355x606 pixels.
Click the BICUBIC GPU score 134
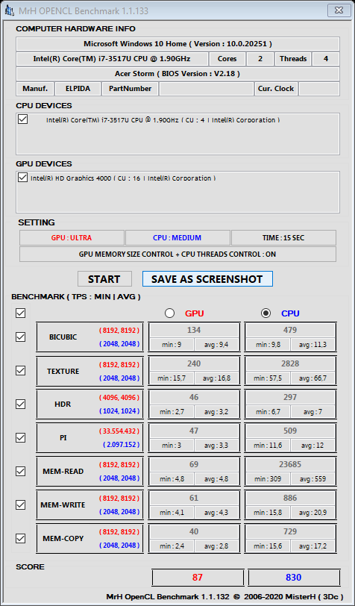tap(194, 330)
